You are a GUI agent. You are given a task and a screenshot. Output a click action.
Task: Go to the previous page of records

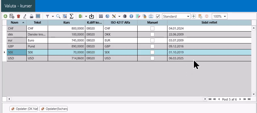tap(214, 99)
